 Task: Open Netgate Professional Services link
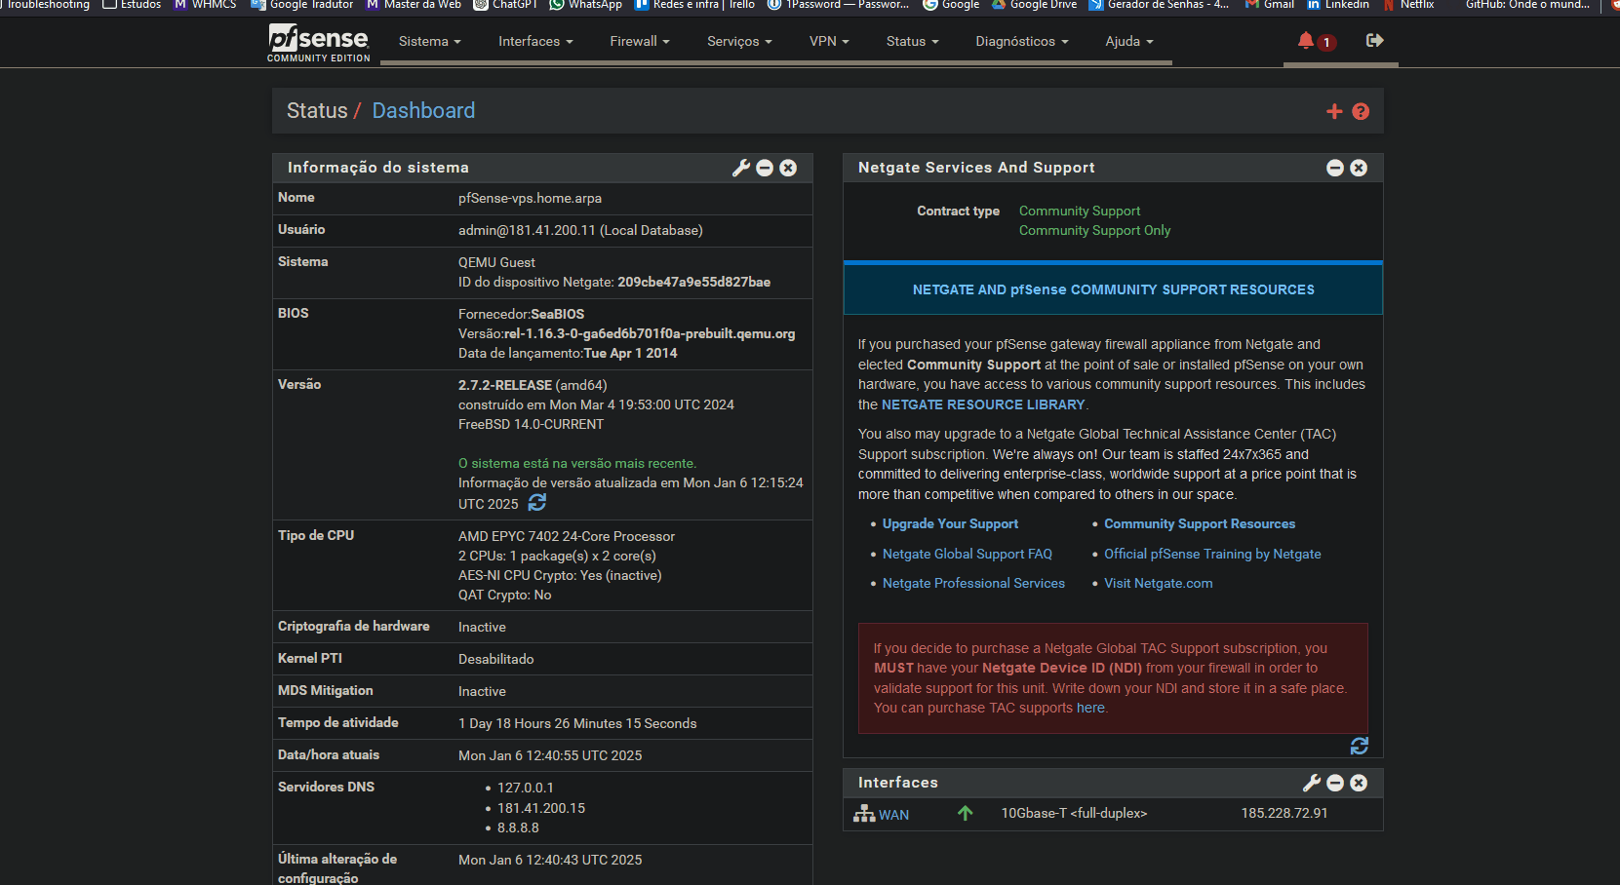[973, 583]
